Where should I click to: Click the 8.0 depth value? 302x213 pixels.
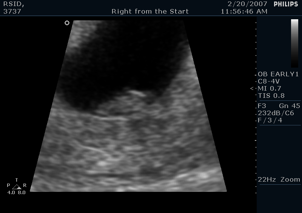[22, 192]
